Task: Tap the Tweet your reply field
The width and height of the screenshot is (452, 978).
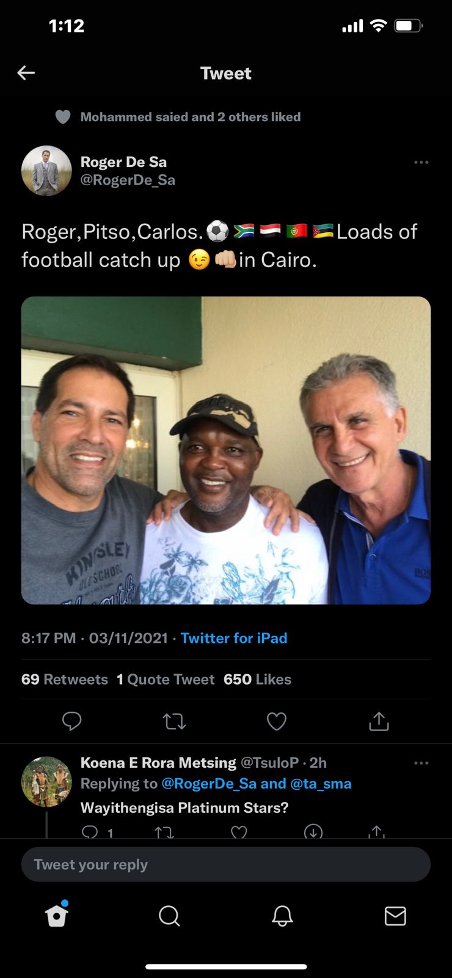Action: 226,864
